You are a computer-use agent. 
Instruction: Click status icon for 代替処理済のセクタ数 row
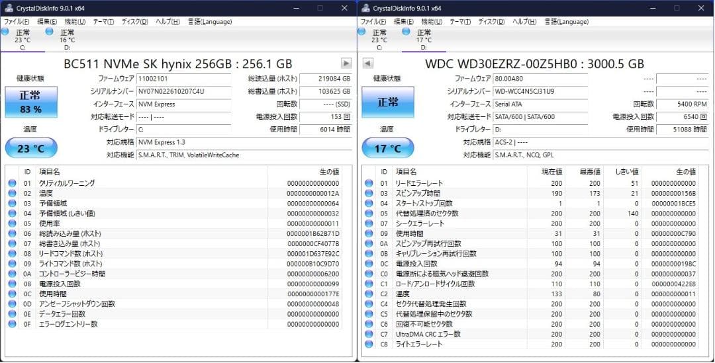click(x=369, y=213)
